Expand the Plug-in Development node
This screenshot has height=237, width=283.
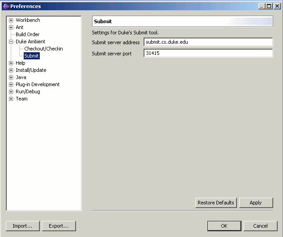pyautogui.click(x=11, y=84)
